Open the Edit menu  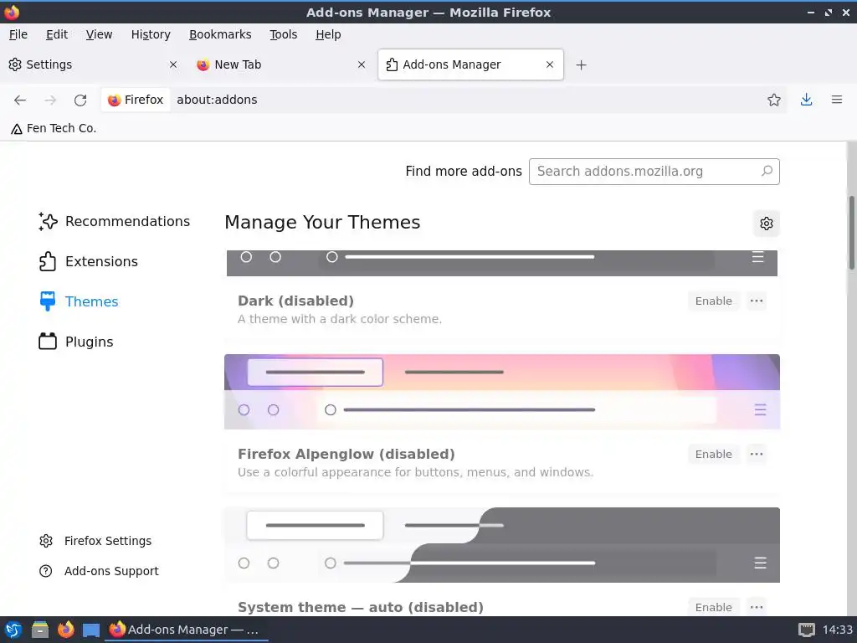(x=57, y=34)
